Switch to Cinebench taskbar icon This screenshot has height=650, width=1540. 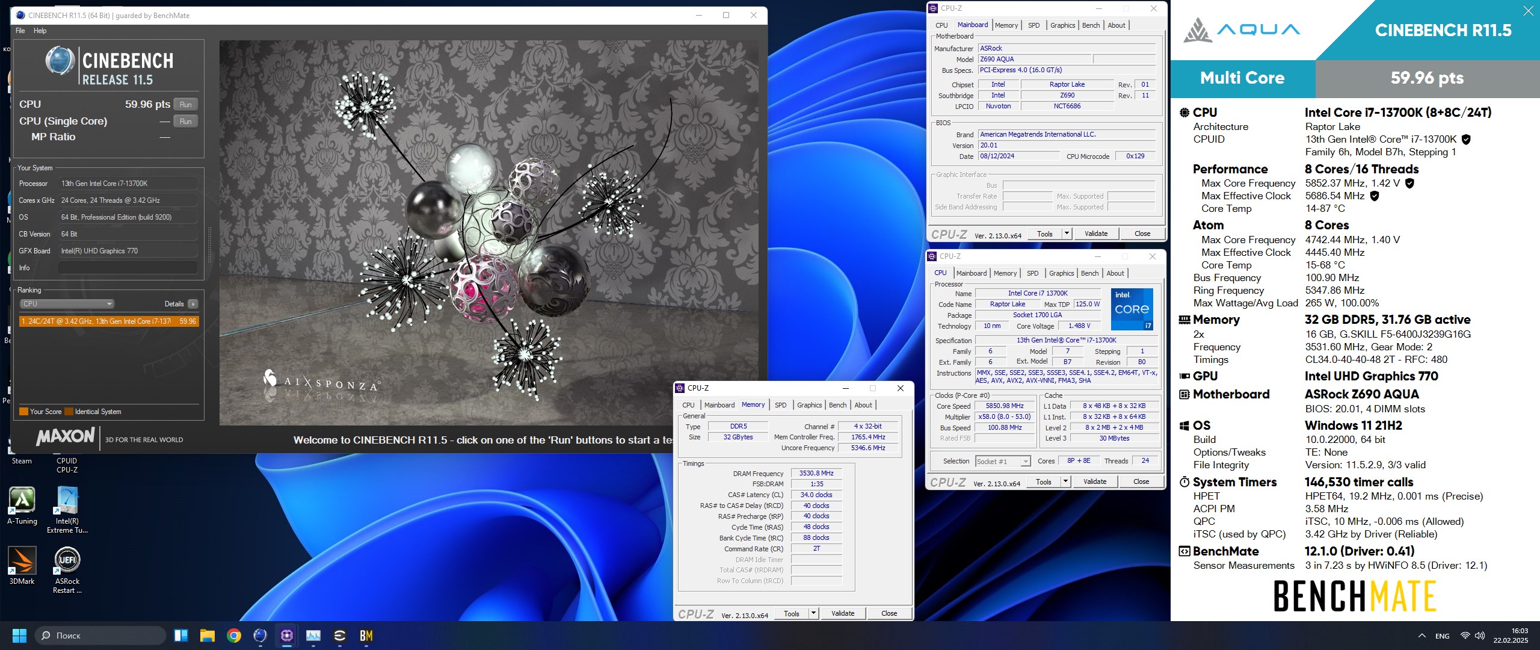pyautogui.click(x=260, y=636)
